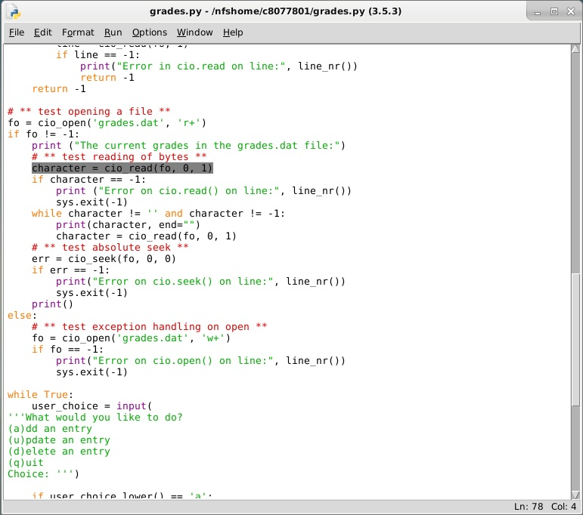583x515 pixels.
Task: Click the line 'print(character, end="")'
Action: tap(129, 225)
